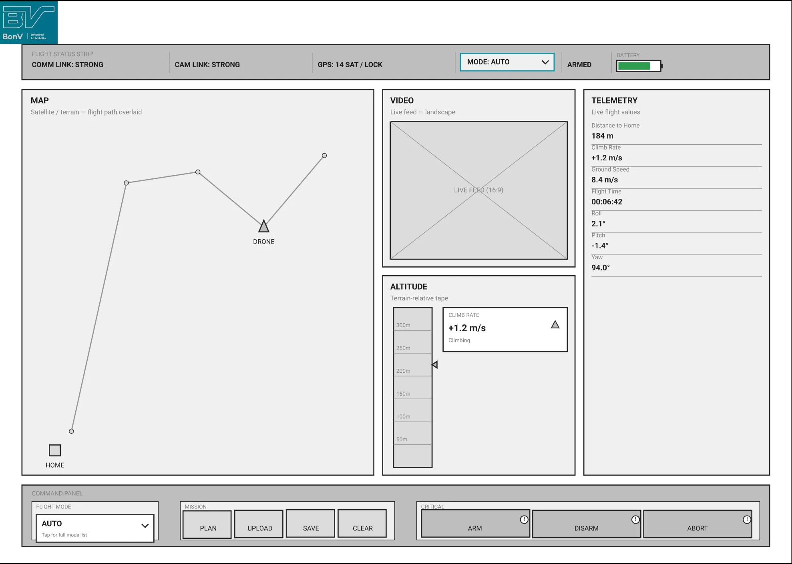Click the warning icon on DISARM button
Image resolution: width=792 pixels, height=564 pixels.
pyautogui.click(x=635, y=519)
